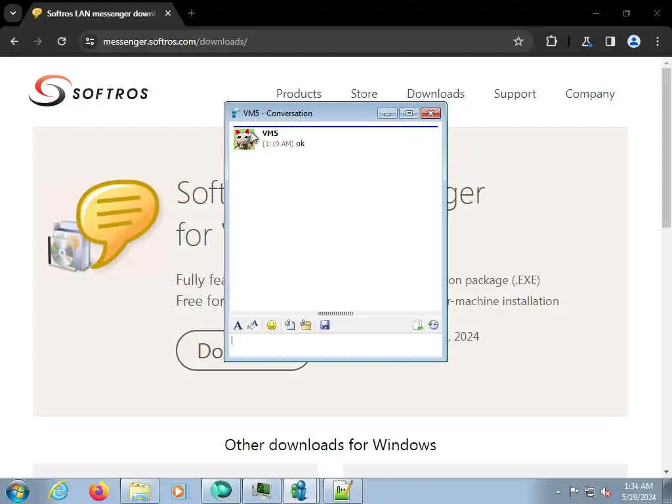Go back in the browser
This screenshot has width=672, height=504.
click(x=14, y=41)
